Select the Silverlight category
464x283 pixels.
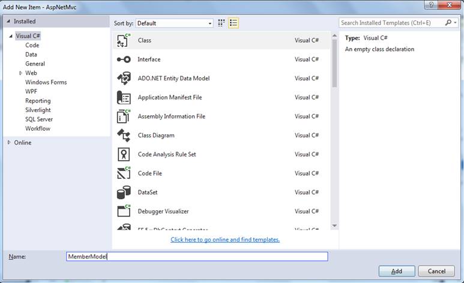pos(38,110)
